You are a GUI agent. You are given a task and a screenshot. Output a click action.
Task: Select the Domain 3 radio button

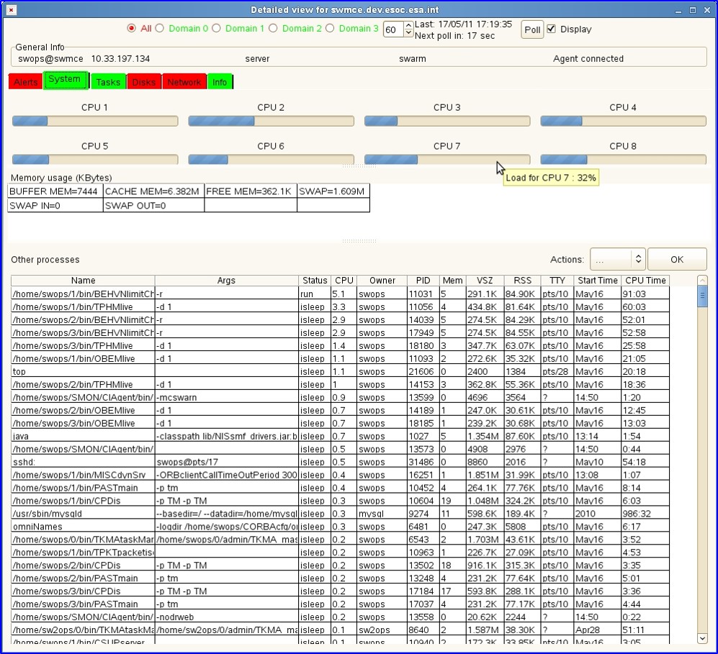click(x=330, y=28)
